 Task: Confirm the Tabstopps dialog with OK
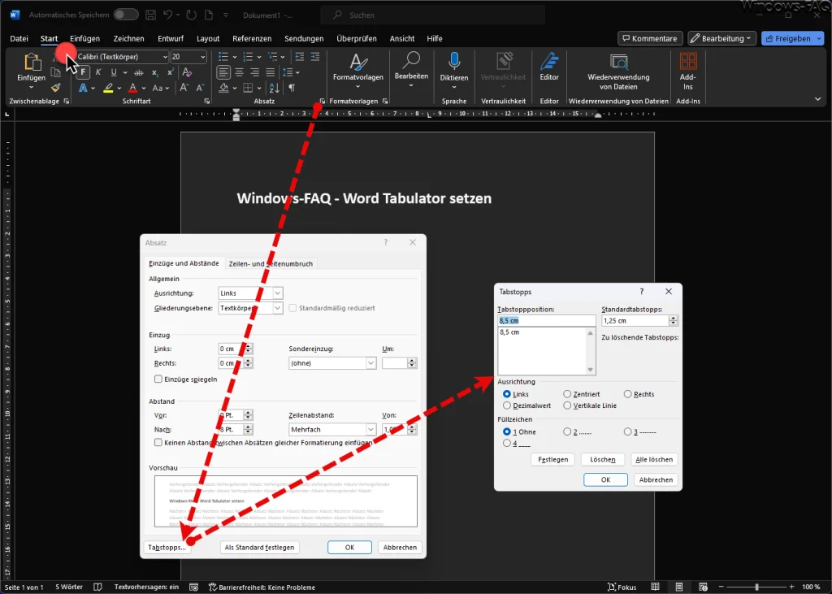[x=605, y=479]
